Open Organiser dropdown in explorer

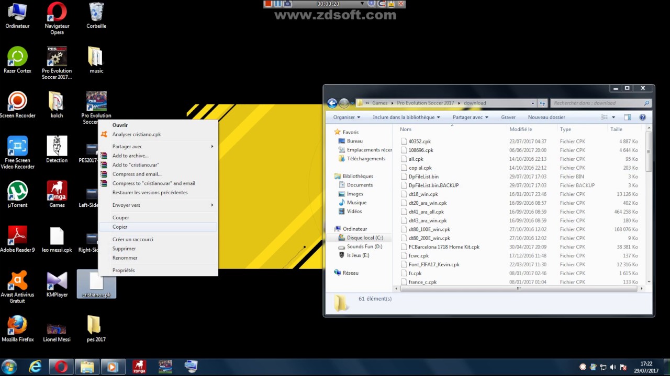coord(347,118)
